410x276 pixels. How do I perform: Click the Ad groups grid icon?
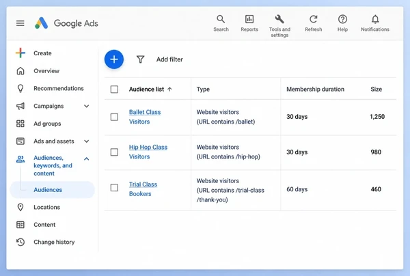click(x=20, y=124)
